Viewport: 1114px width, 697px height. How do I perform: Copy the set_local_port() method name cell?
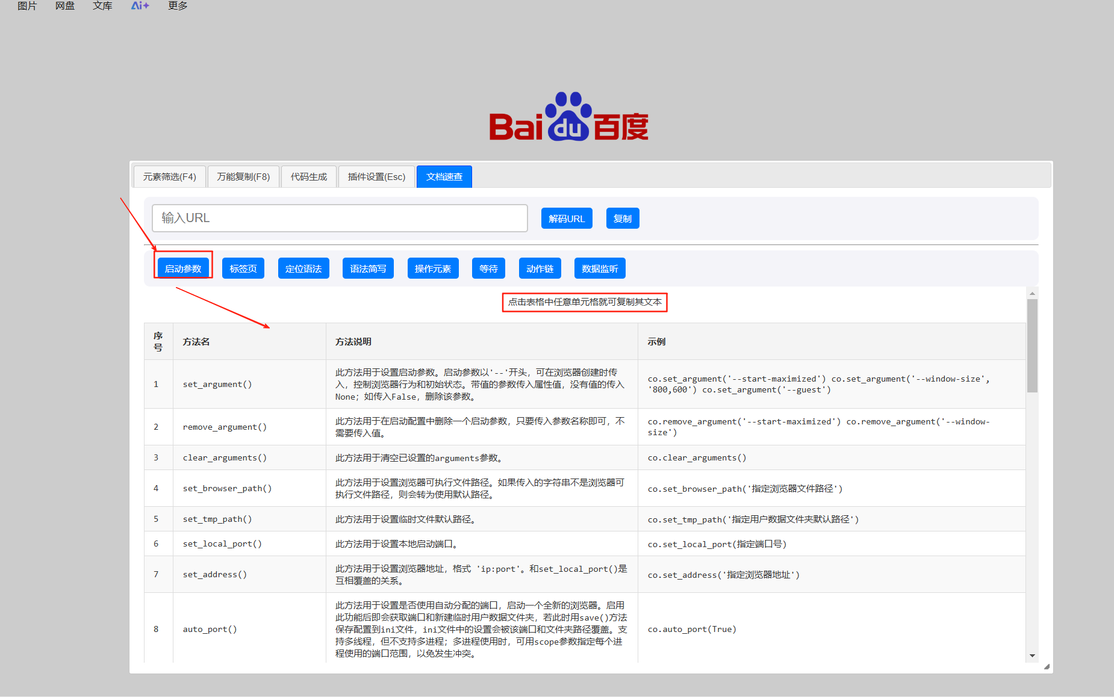(249, 544)
